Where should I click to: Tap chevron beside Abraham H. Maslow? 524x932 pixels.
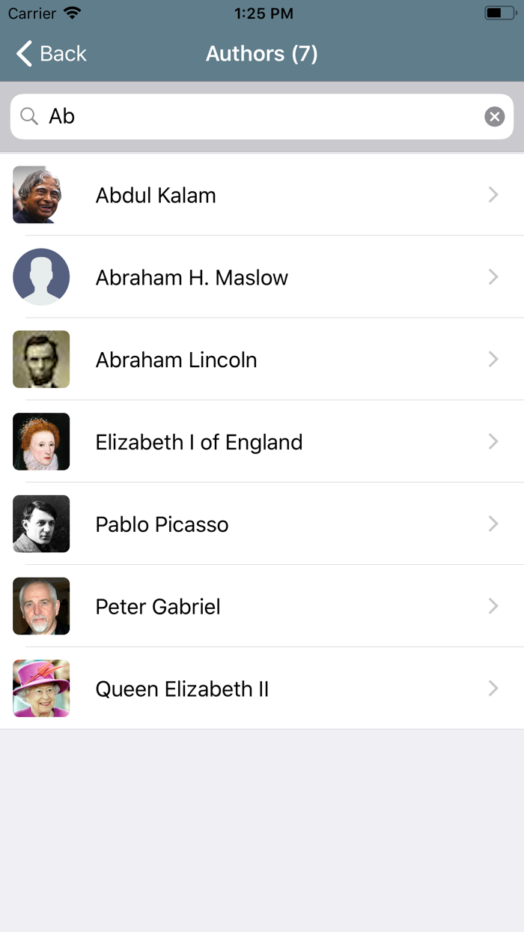point(493,277)
